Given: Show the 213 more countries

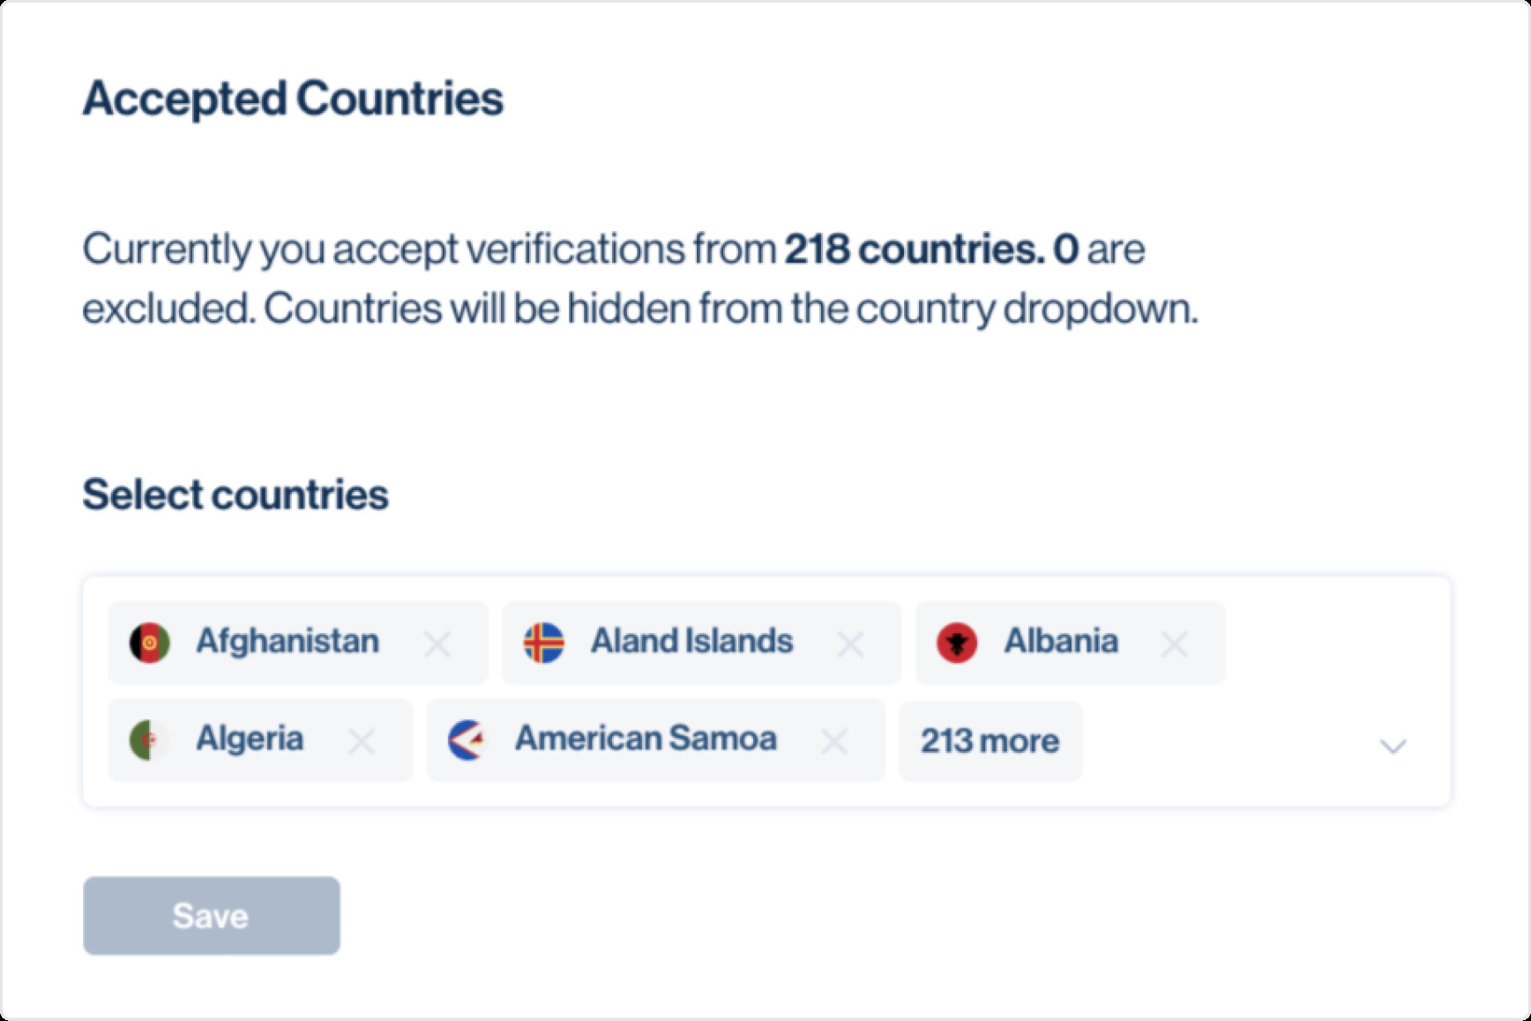Looking at the screenshot, I should 990,742.
